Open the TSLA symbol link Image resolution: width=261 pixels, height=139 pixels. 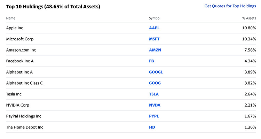[154, 94]
